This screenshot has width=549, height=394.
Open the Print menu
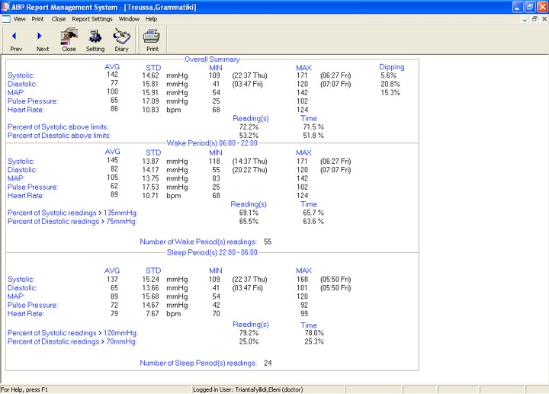tap(37, 19)
